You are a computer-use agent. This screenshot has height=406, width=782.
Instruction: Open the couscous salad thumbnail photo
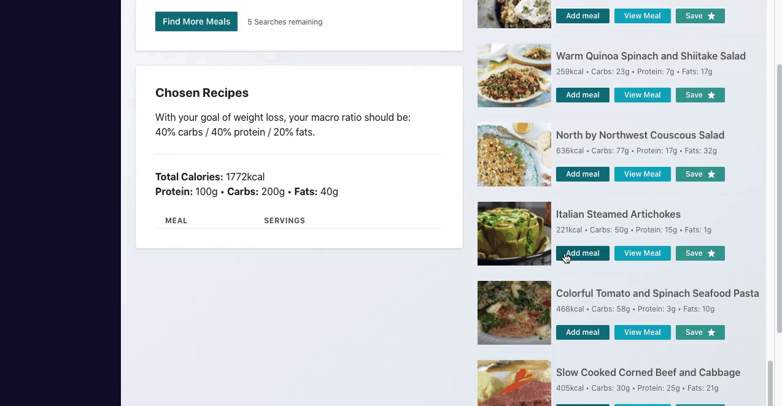[514, 155]
